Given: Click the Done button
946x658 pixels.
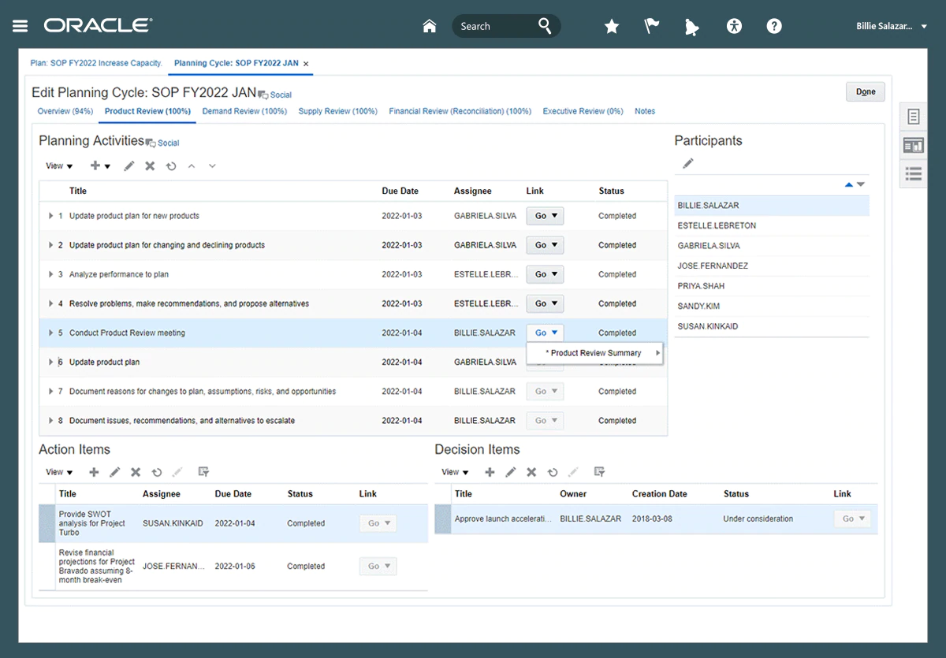Looking at the screenshot, I should click(866, 92).
